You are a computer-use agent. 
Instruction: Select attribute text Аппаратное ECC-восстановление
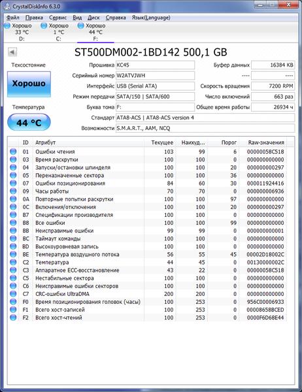(x=77, y=270)
